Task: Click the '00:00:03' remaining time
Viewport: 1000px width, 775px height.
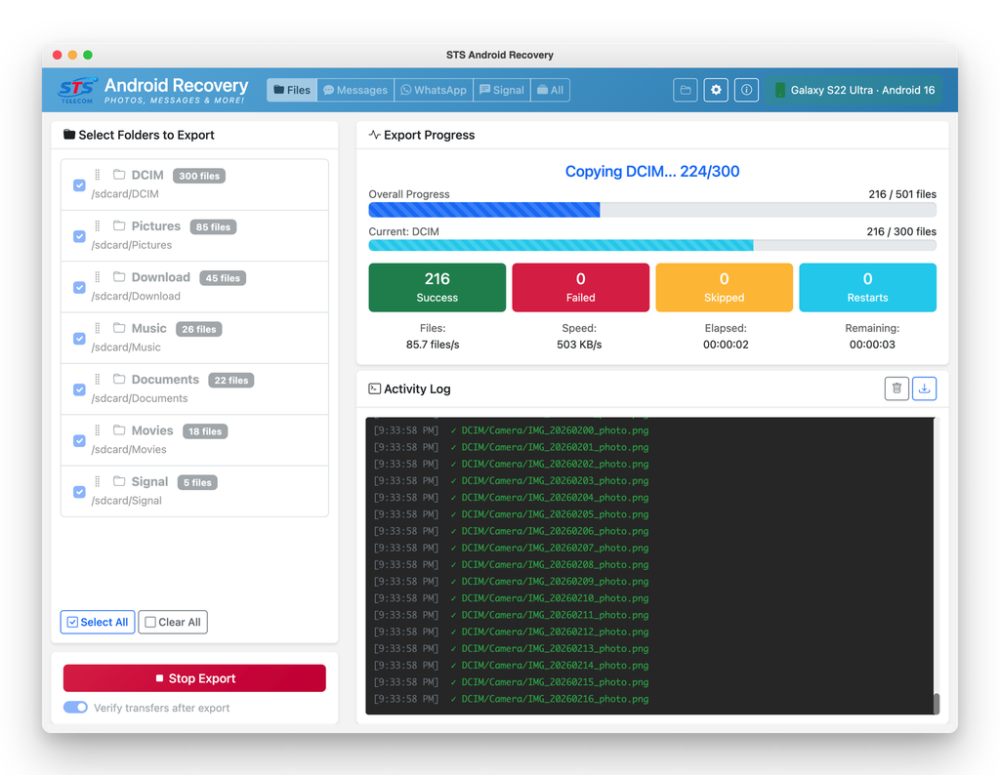Action: [872, 345]
